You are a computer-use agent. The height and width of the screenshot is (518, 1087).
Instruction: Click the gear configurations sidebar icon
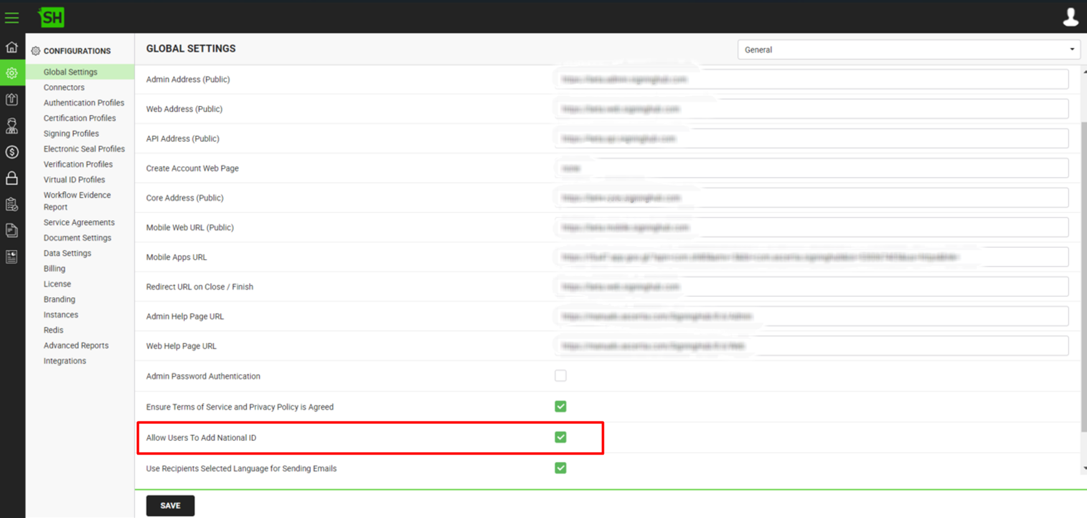coord(12,73)
